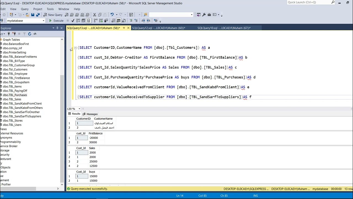Refresh Object Explorer tree

coord(30,34)
